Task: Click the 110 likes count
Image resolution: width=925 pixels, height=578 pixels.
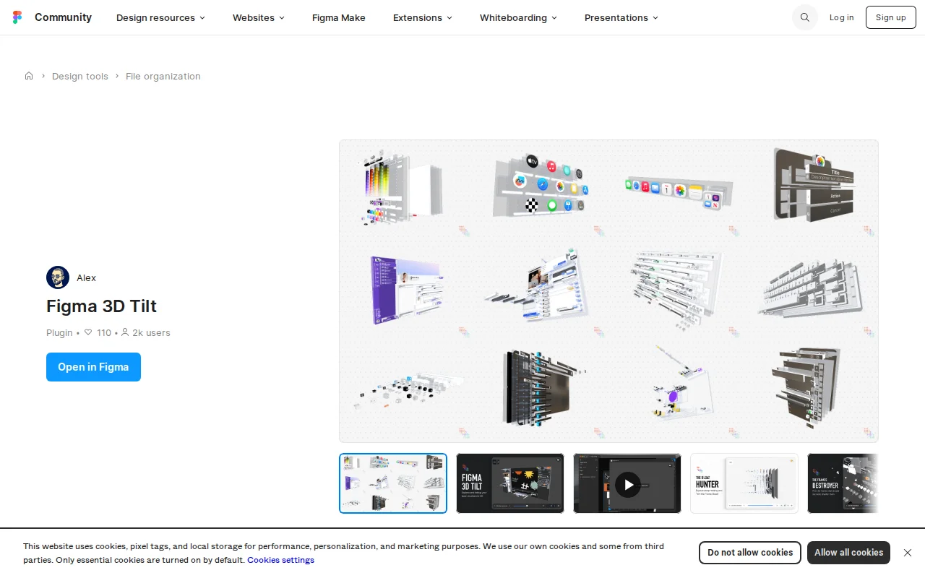Action: (104, 332)
